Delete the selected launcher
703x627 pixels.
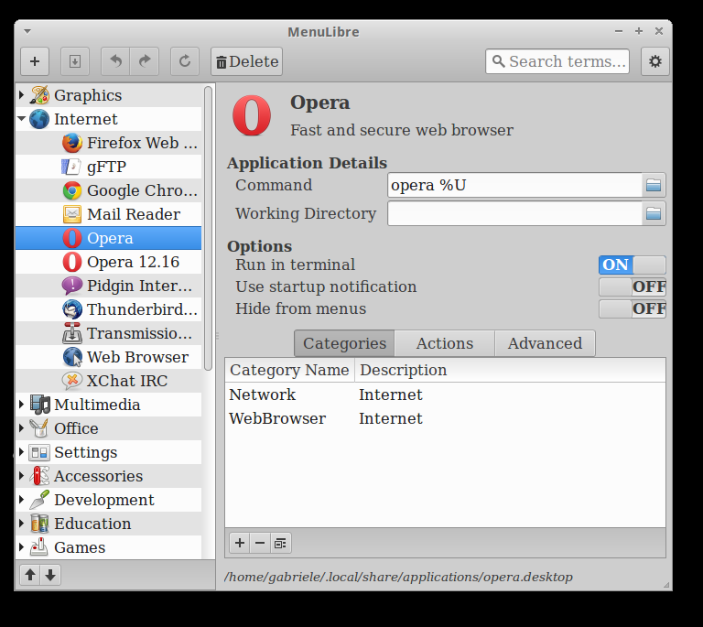246,61
